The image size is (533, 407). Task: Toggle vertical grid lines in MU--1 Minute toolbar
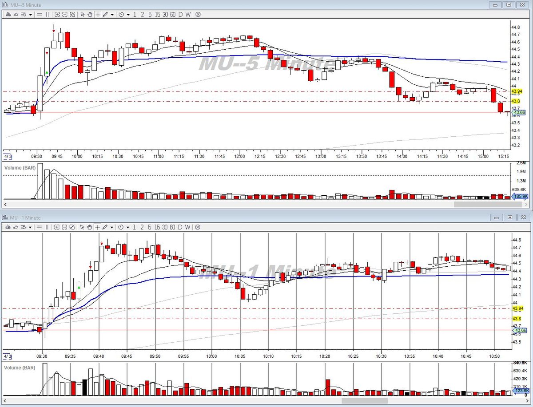coord(47,226)
